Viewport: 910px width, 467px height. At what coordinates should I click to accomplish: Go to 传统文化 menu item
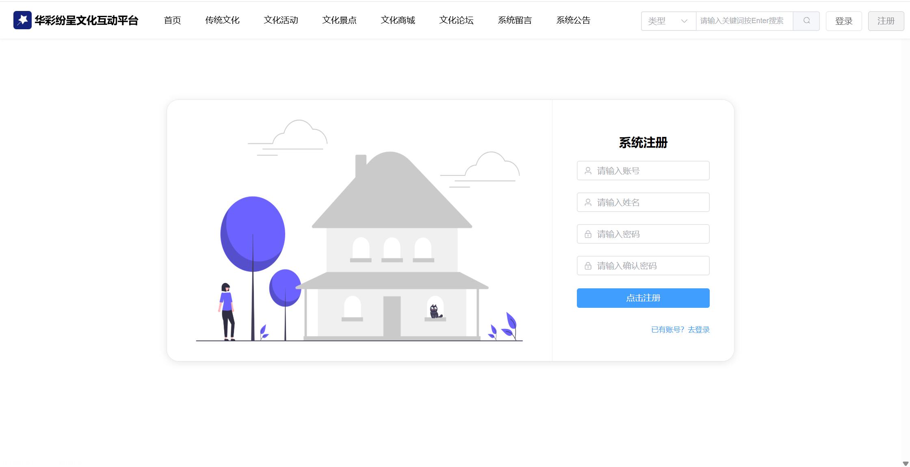coord(222,20)
